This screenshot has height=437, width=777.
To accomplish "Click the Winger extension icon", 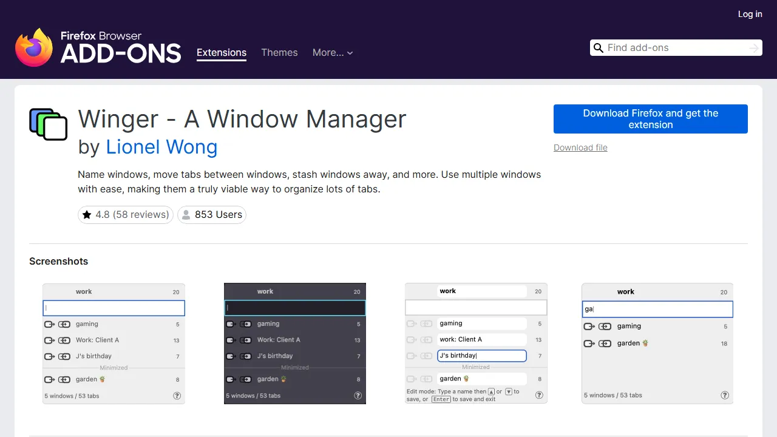I will [48, 124].
